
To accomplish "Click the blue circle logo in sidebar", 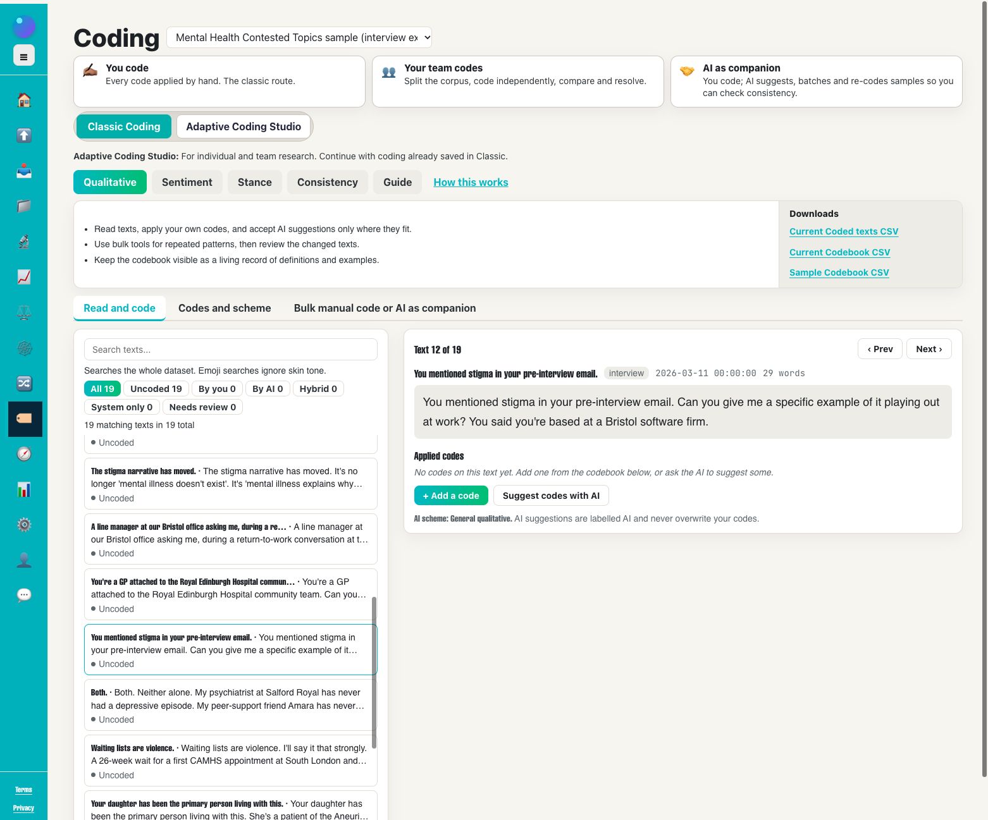I will point(24,27).
